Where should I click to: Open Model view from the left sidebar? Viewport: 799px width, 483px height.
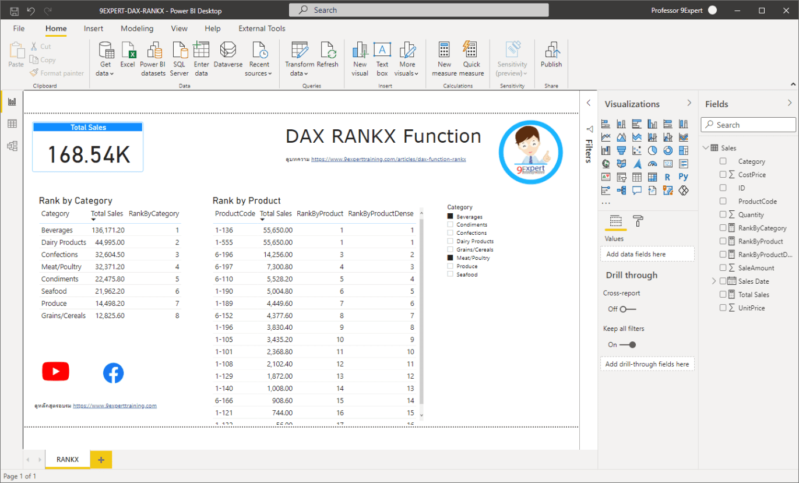pyautogui.click(x=12, y=146)
